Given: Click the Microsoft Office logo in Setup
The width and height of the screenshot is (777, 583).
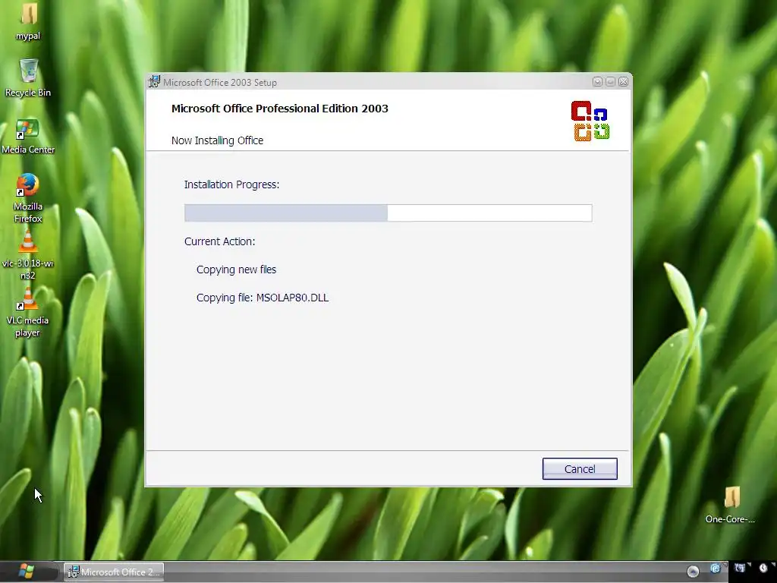Looking at the screenshot, I should coord(590,121).
